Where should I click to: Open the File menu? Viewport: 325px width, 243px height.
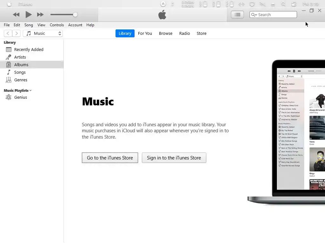click(7, 25)
